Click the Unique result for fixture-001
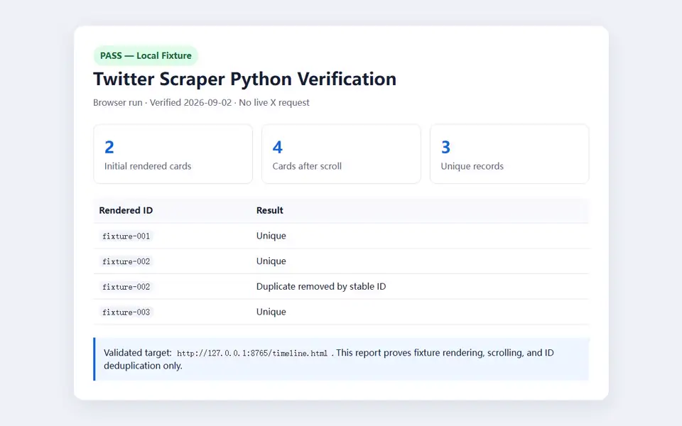The height and width of the screenshot is (426, 682). [x=271, y=236]
